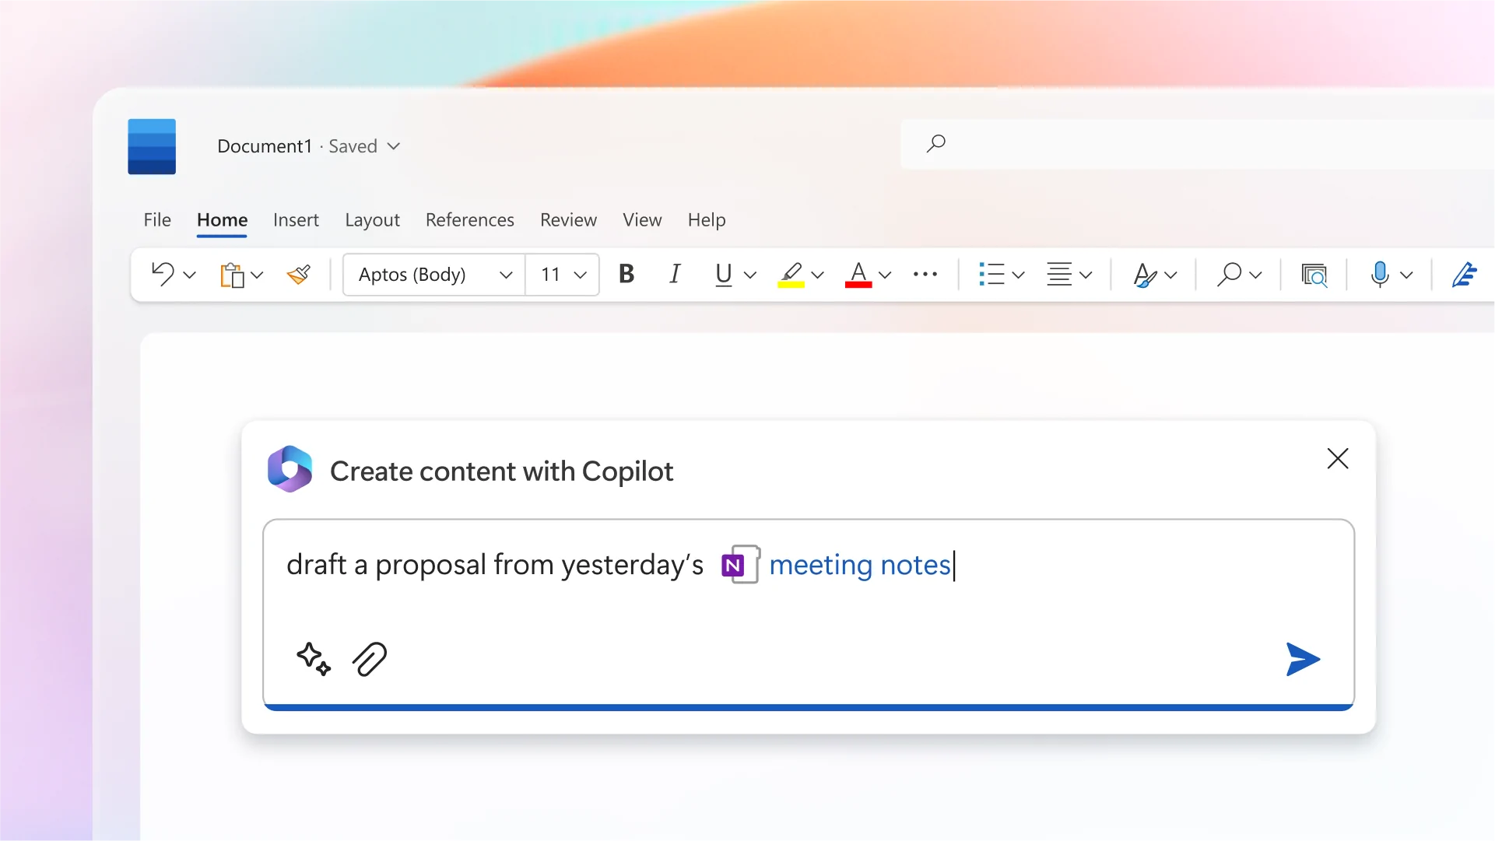
Task: Open font color picker arrow
Action: coord(885,275)
